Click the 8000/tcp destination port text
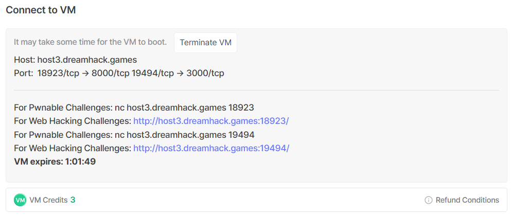Image resolution: width=512 pixels, height=216 pixels. pyautogui.click(x=110, y=73)
